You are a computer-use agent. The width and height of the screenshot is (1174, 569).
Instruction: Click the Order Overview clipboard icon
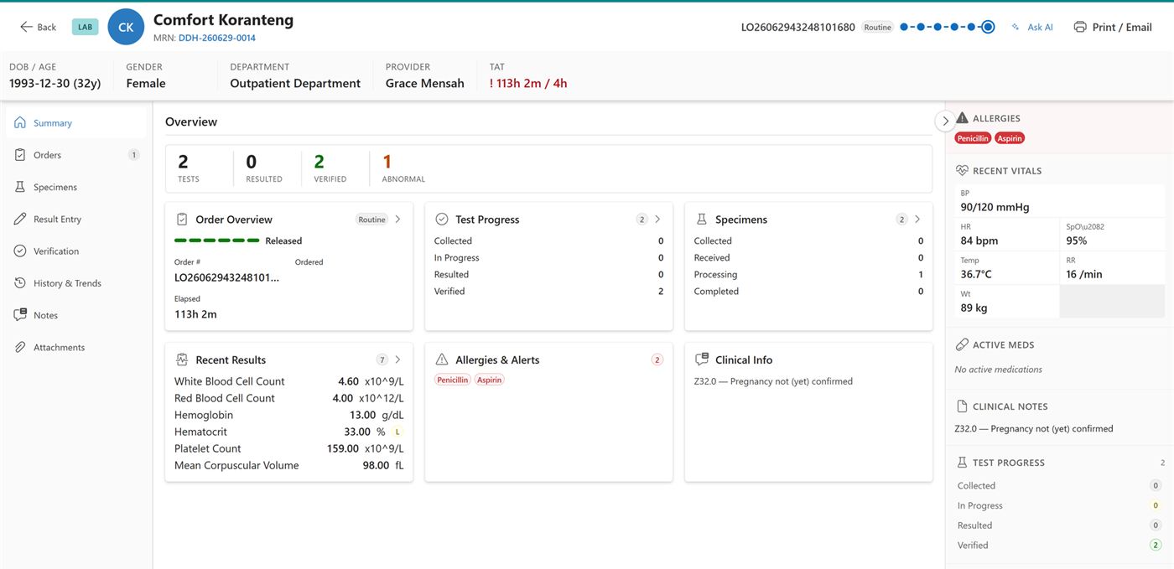point(182,219)
